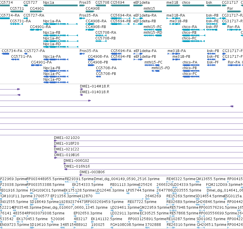Click the Npc1a-PD protein label
Image resolution: width=243 pixels, height=229 pixels.
pos(52,79)
